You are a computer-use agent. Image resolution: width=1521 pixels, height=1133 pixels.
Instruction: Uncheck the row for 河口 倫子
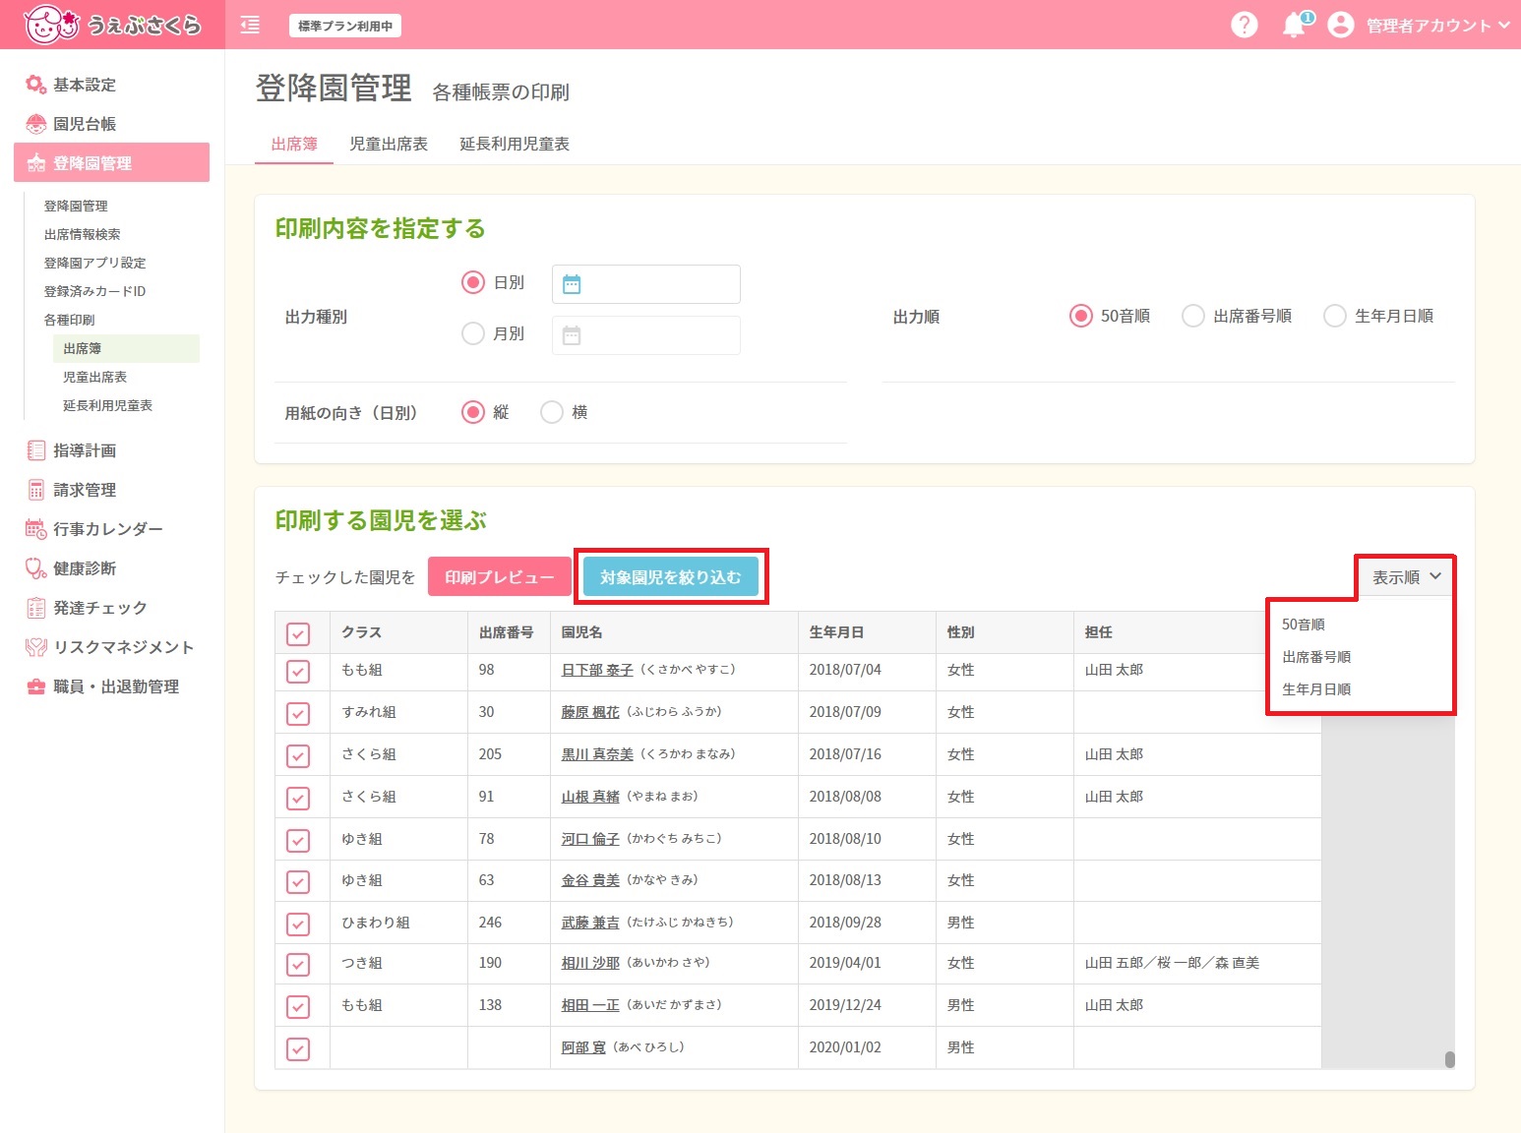point(298,840)
